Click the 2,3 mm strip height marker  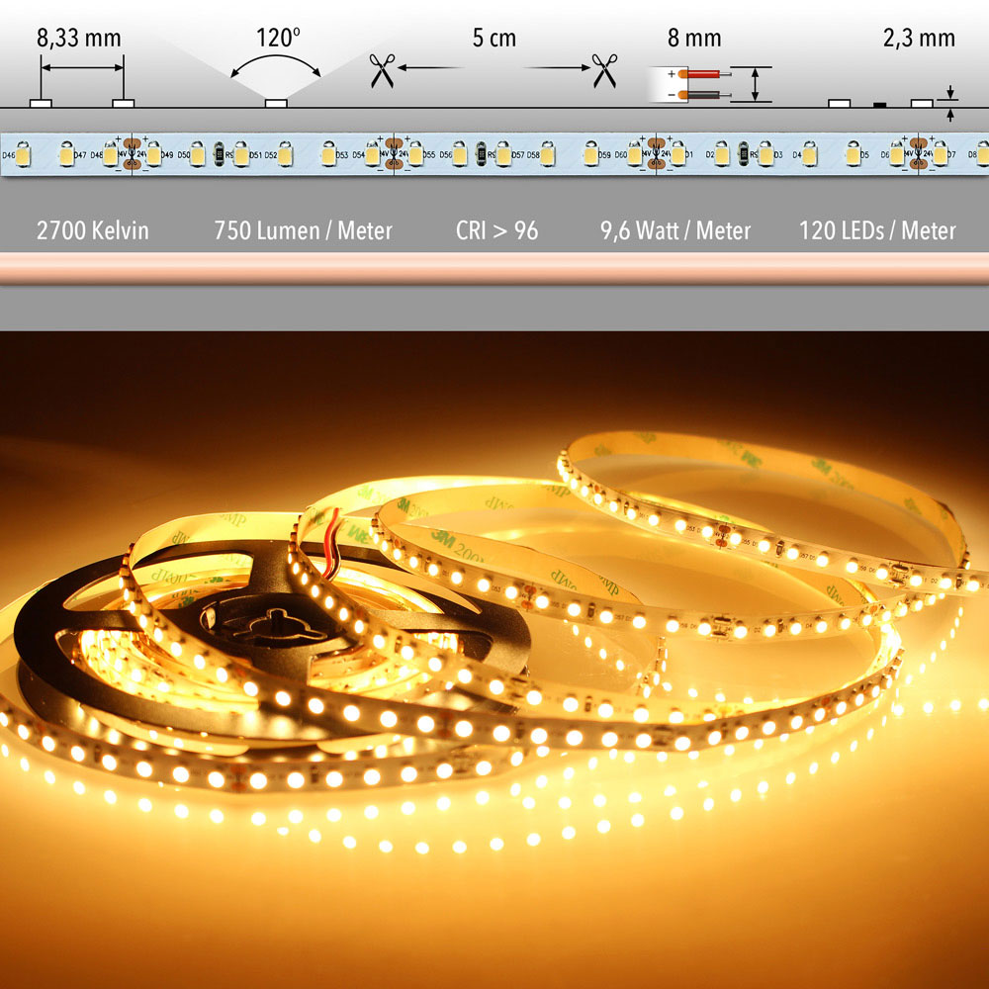(950, 103)
